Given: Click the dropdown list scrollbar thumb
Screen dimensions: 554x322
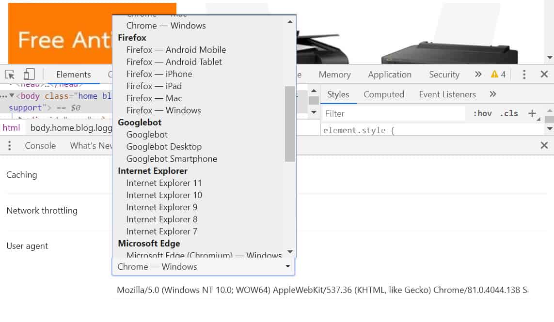Looking at the screenshot, I should pyautogui.click(x=290, y=123).
